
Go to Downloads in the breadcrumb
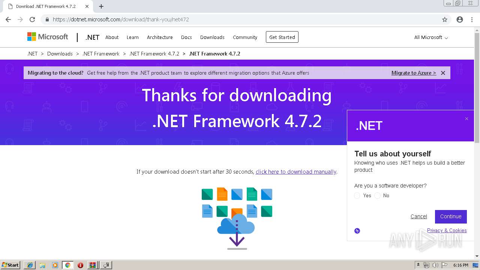pos(60,54)
